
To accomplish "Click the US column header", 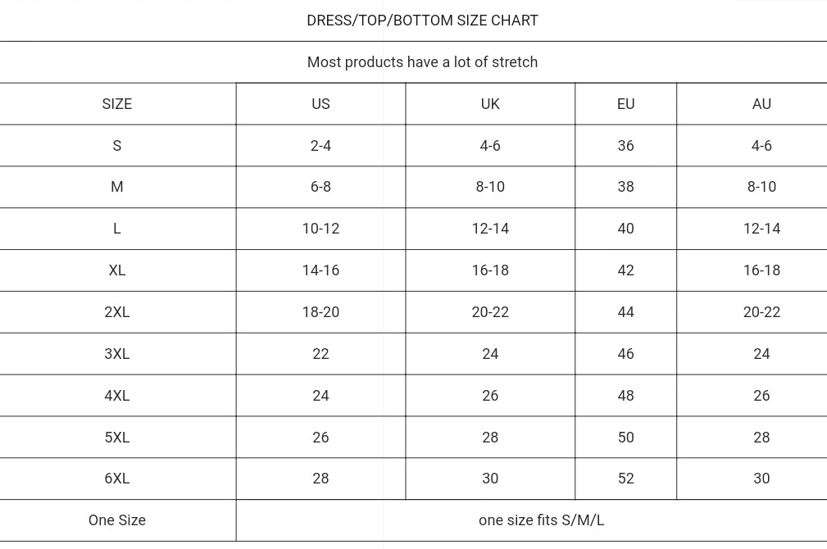I will click(320, 104).
